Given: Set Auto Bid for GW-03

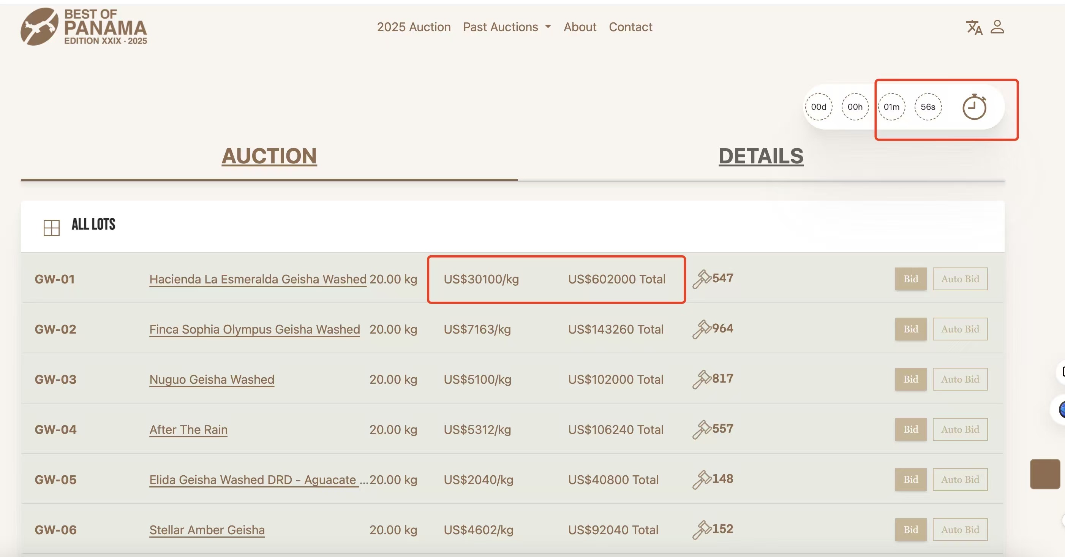Looking at the screenshot, I should click(x=960, y=379).
